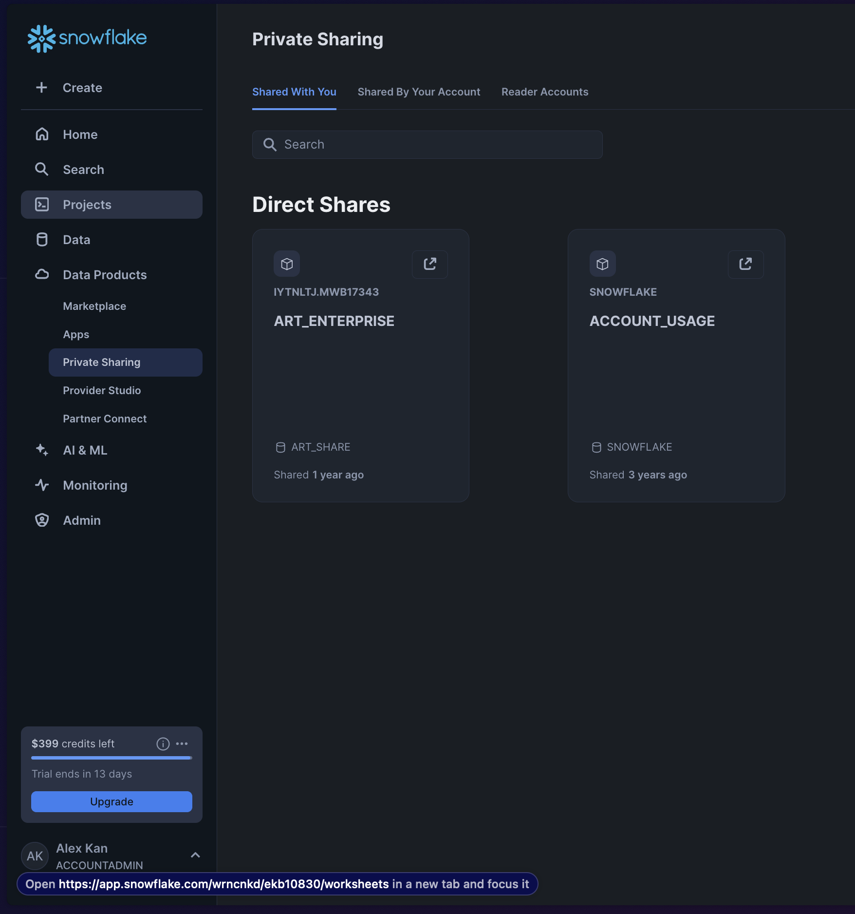The image size is (855, 914).
Task: Open Projects in sidebar
Action: (x=112, y=205)
